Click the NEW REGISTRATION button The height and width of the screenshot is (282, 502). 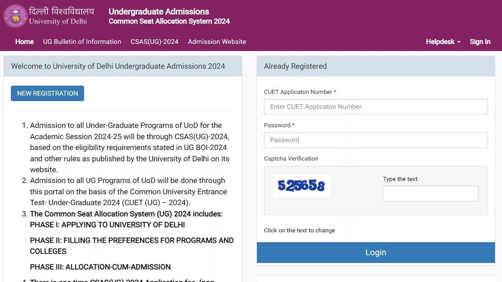tap(47, 93)
